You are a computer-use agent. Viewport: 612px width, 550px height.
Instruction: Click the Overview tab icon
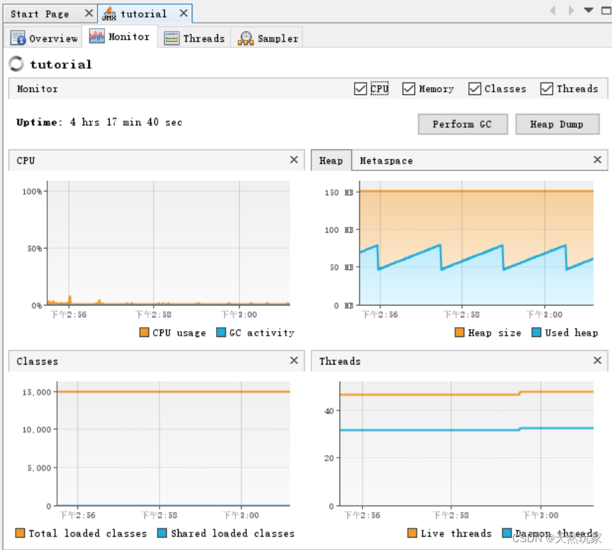tap(18, 38)
